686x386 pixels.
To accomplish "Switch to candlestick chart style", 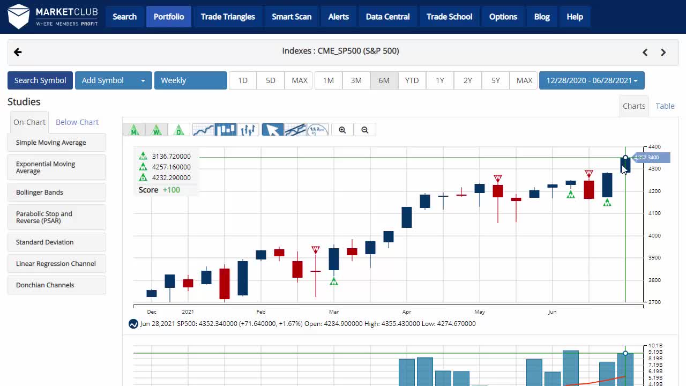I will pos(226,130).
